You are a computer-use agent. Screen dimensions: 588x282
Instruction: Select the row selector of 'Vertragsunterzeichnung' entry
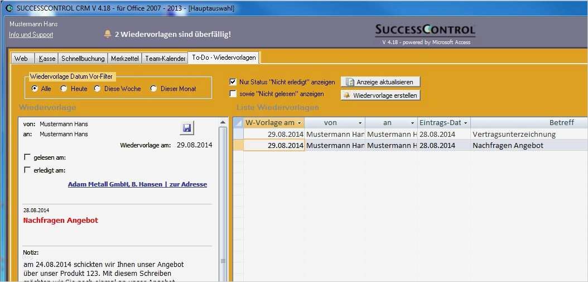[238, 134]
